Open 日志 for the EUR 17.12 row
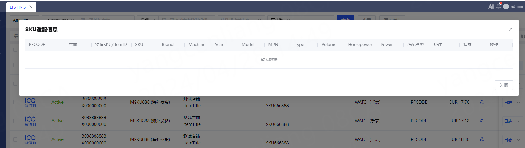The width and height of the screenshot is (525, 148). (508, 121)
